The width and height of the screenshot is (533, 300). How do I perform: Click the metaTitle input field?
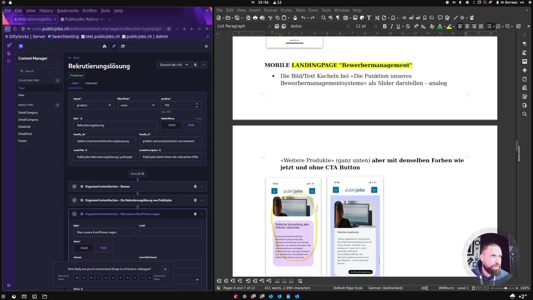point(105,157)
